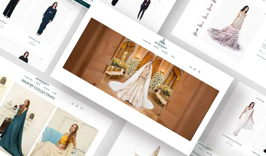Select third small gown thumbnail on product page
Screen dimensions: 266x156
(200, 25)
